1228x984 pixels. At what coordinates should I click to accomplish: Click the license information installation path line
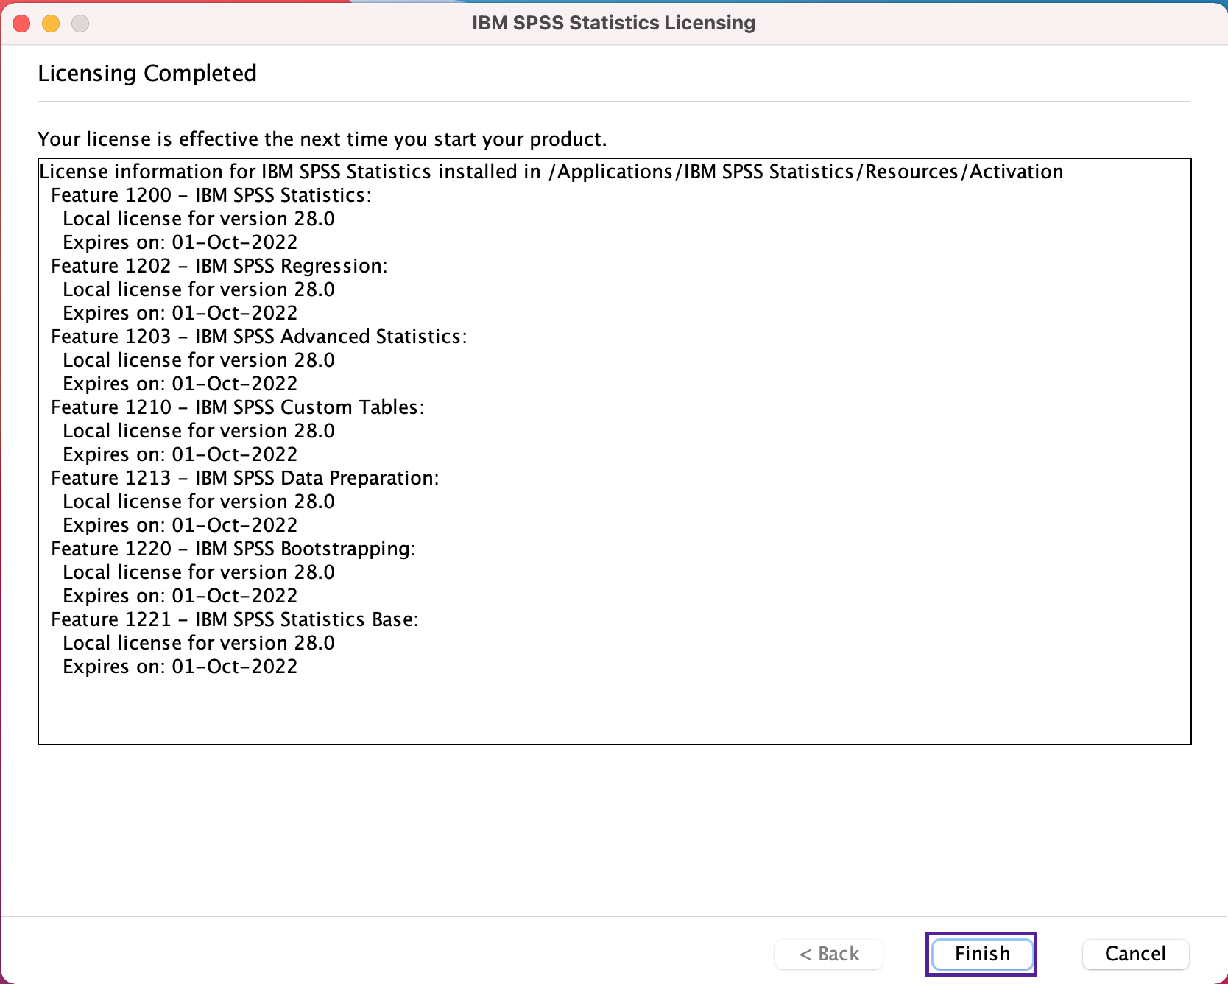tap(551, 172)
